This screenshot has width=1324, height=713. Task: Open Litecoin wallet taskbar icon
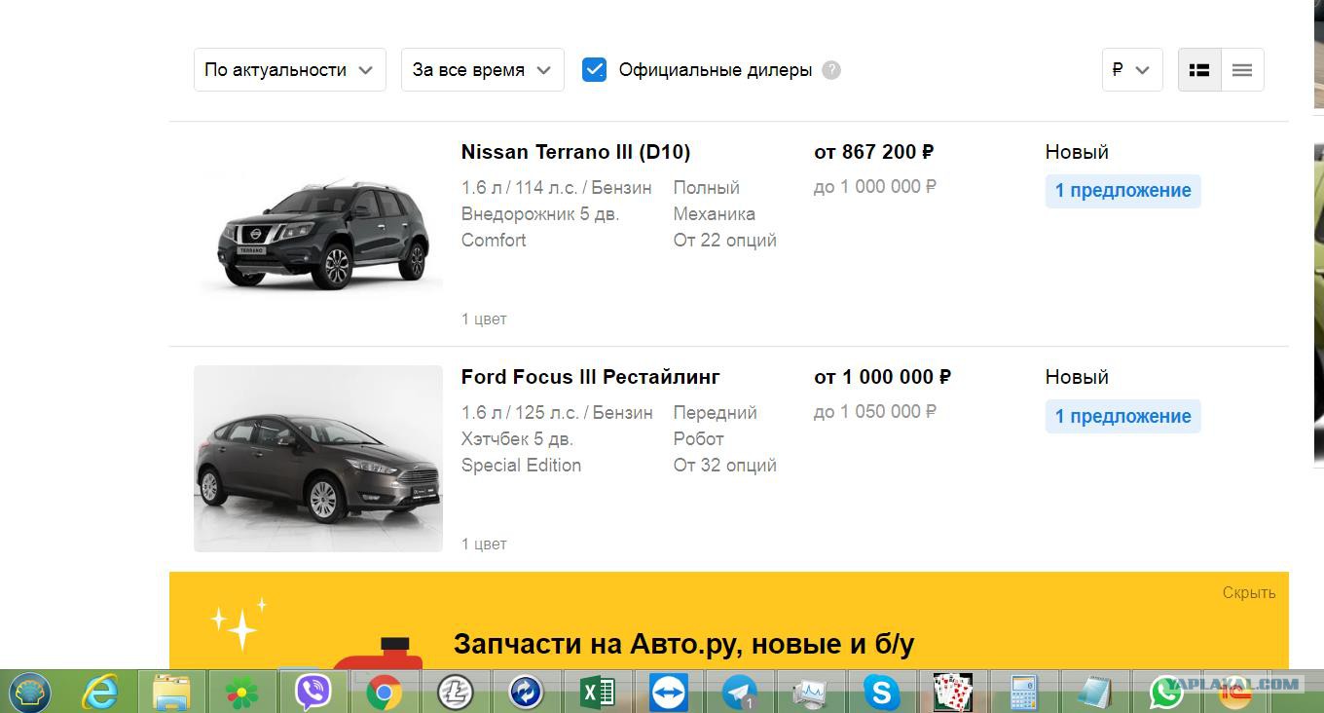click(455, 693)
